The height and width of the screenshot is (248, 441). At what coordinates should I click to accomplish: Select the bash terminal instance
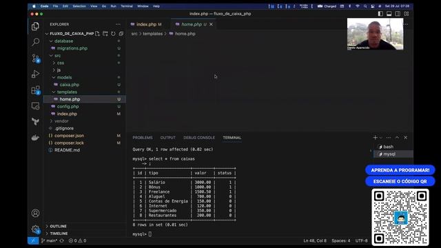coord(388,147)
